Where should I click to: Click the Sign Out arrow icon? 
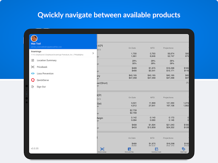pos(33,87)
